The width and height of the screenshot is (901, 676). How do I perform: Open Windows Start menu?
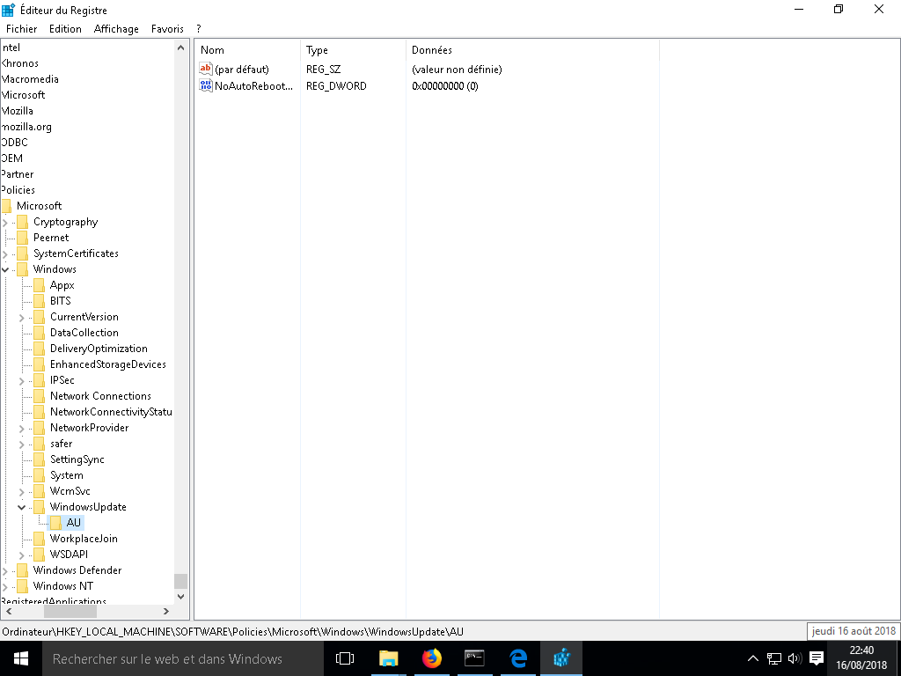coord(21,658)
